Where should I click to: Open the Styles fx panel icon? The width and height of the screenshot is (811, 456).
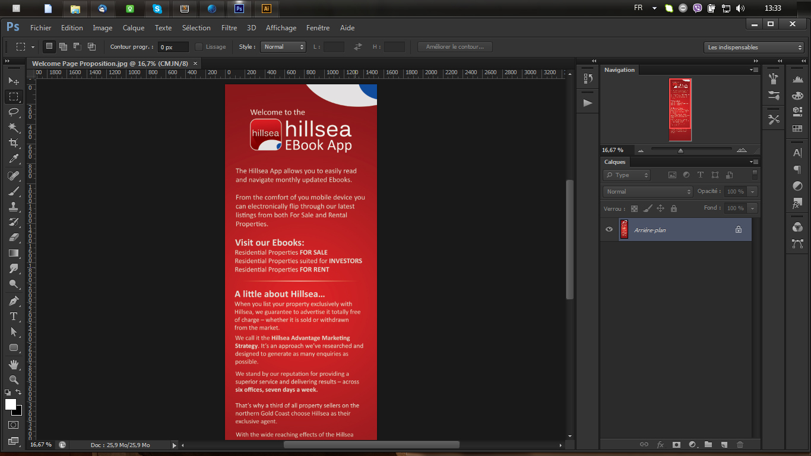tap(797, 204)
